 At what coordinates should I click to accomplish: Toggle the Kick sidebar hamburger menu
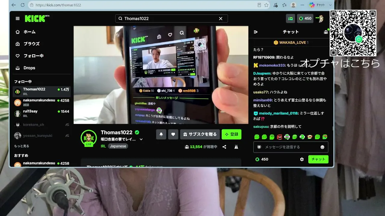point(18,19)
